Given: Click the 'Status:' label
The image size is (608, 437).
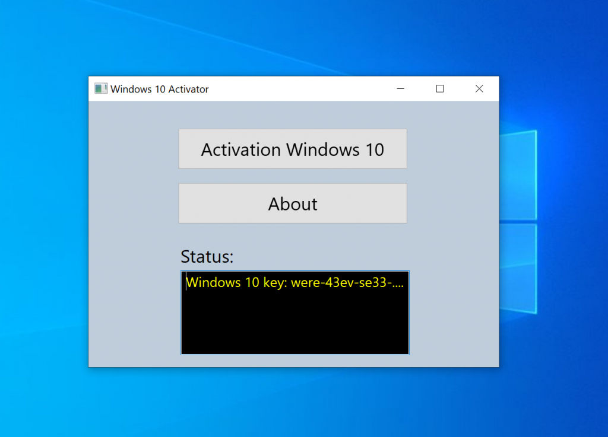Looking at the screenshot, I should point(207,257).
